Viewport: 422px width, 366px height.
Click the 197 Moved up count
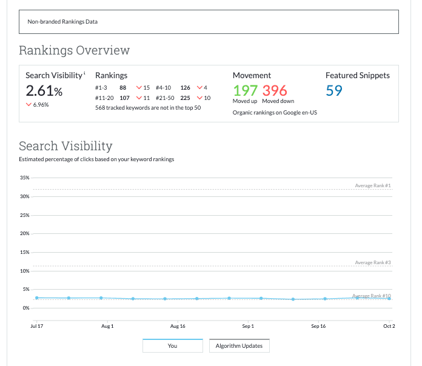click(x=246, y=90)
